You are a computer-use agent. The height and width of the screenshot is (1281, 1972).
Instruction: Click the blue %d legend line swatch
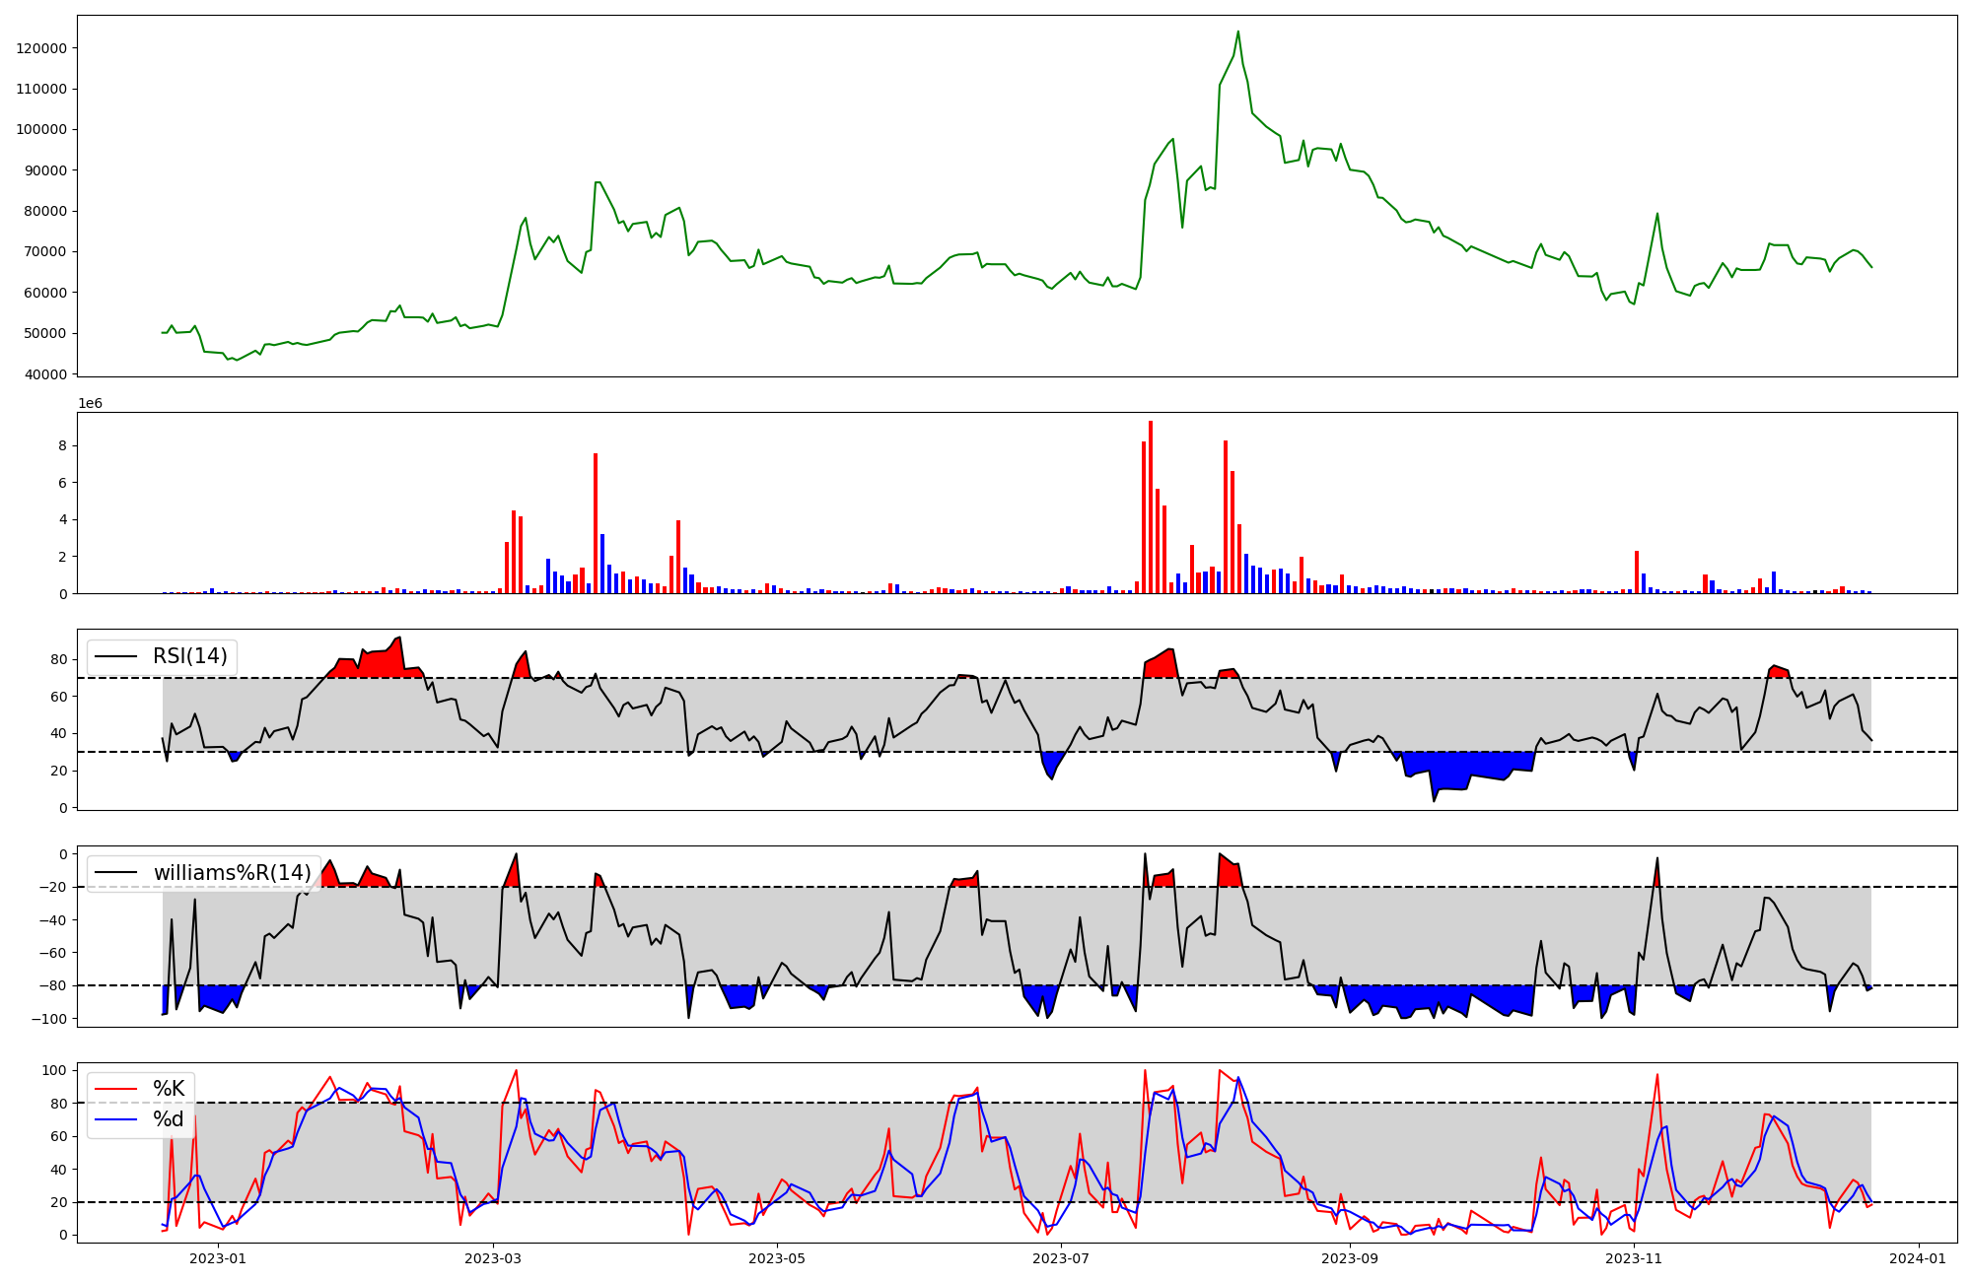pos(115,1119)
